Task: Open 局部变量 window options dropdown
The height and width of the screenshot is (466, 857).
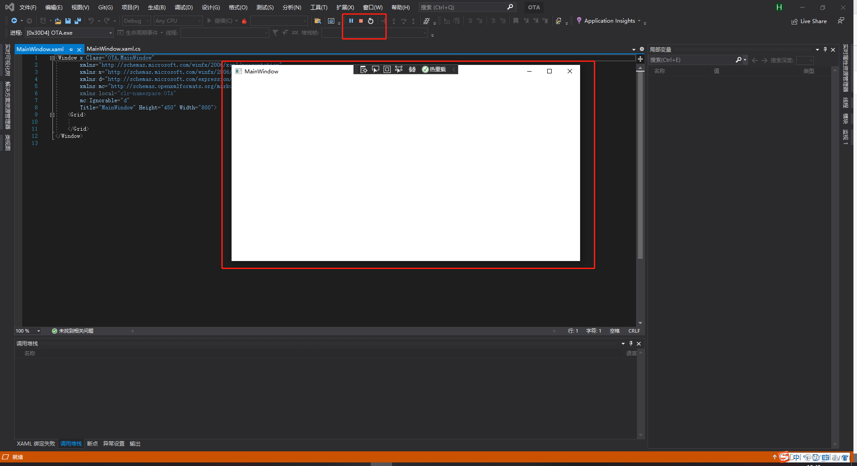Action: (x=817, y=50)
